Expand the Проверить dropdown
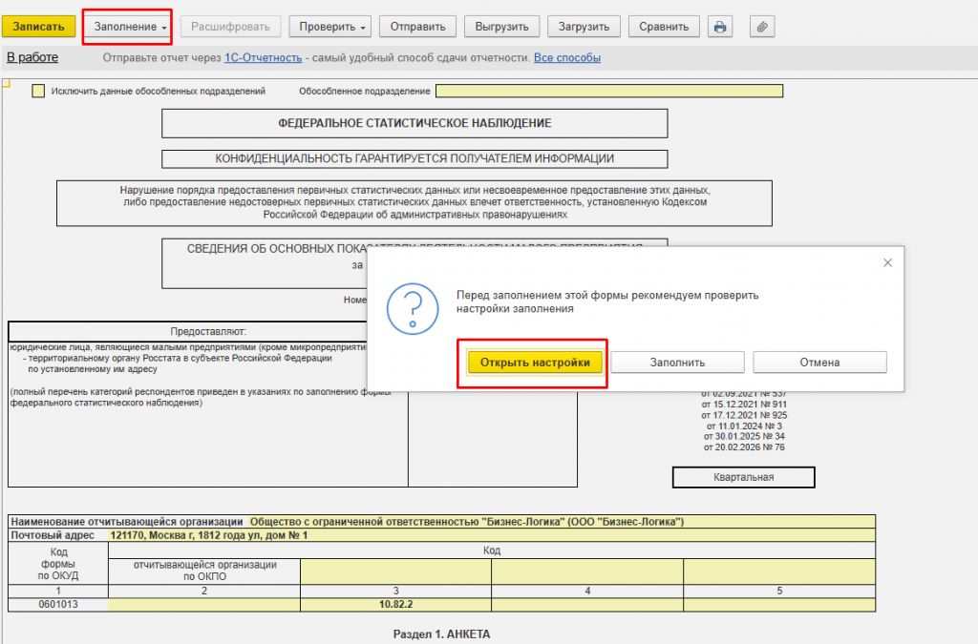Viewport: 978px width, 644px height. [330, 27]
